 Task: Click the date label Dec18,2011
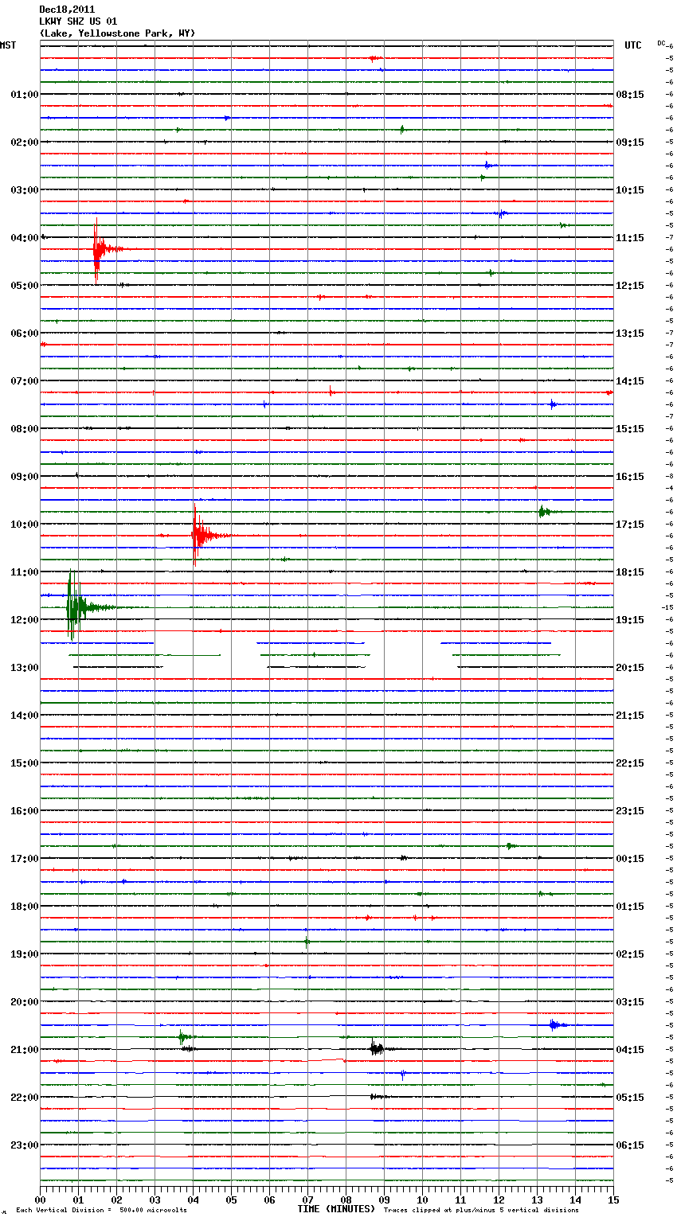(67, 10)
